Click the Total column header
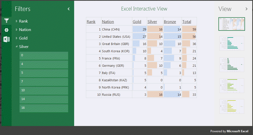The image size is (253, 135). coord(187,22)
